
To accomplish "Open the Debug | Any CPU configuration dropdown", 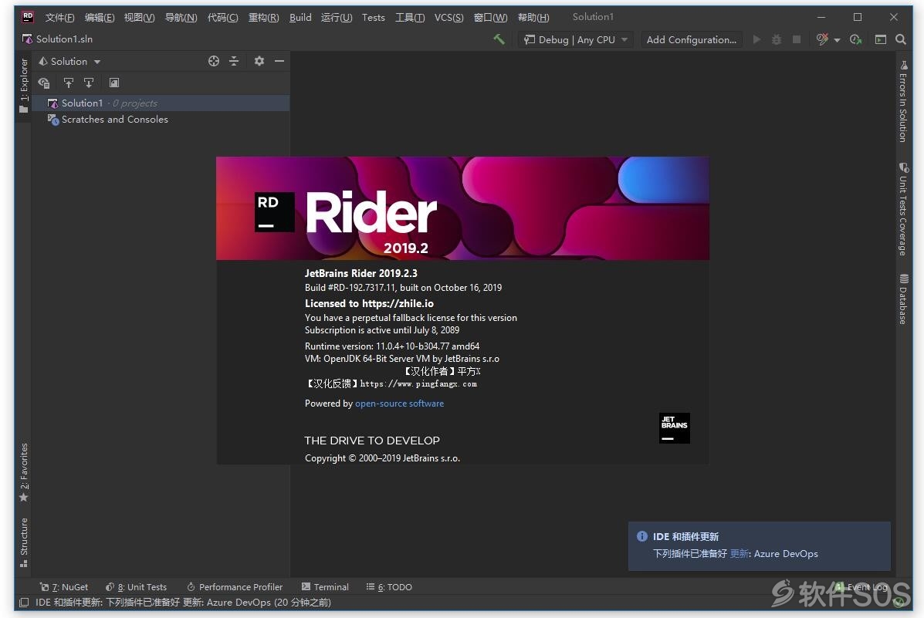I will click(576, 39).
